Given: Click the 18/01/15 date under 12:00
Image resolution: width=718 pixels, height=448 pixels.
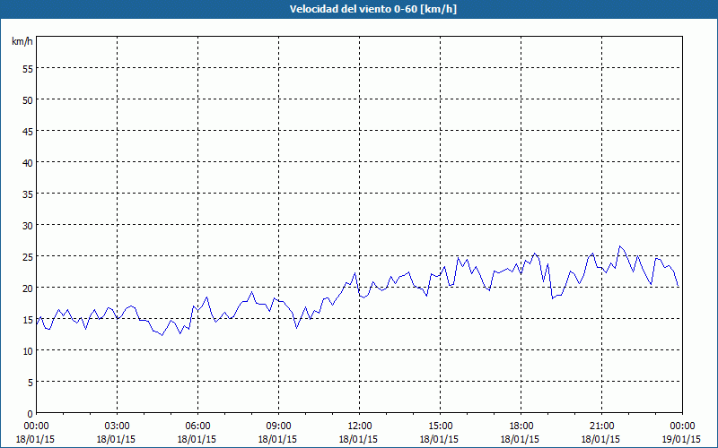Looking at the screenshot, I should pyautogui.click(x=358, y=439).
